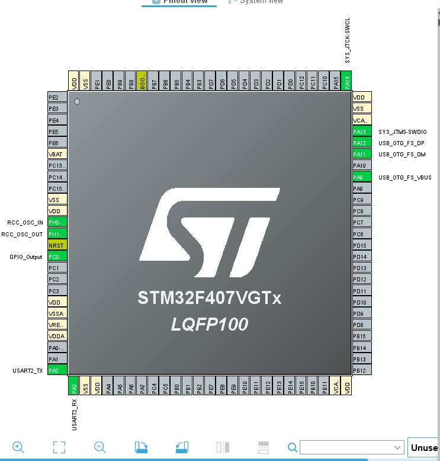This screenshot has width=440, height=461.
Task: Click the zoom in magnifier icon
Action: (18, 447)
